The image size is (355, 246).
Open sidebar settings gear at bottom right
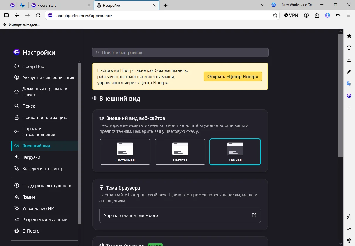(x=349, y=241)
